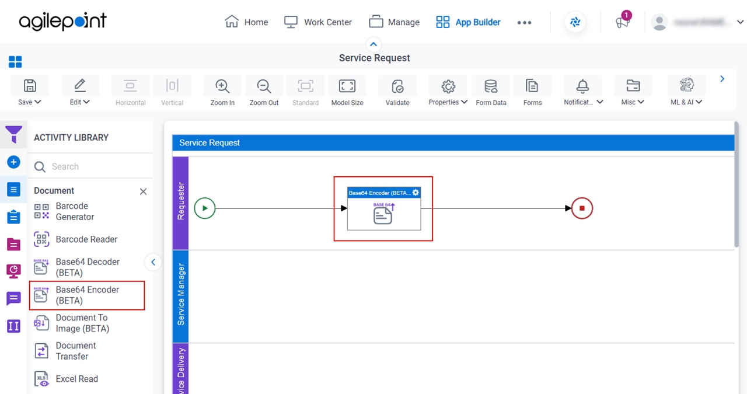Click the blue plus sidebar icon
The image size is (747, 394).
pyautogui.click(x=13, y=162)
